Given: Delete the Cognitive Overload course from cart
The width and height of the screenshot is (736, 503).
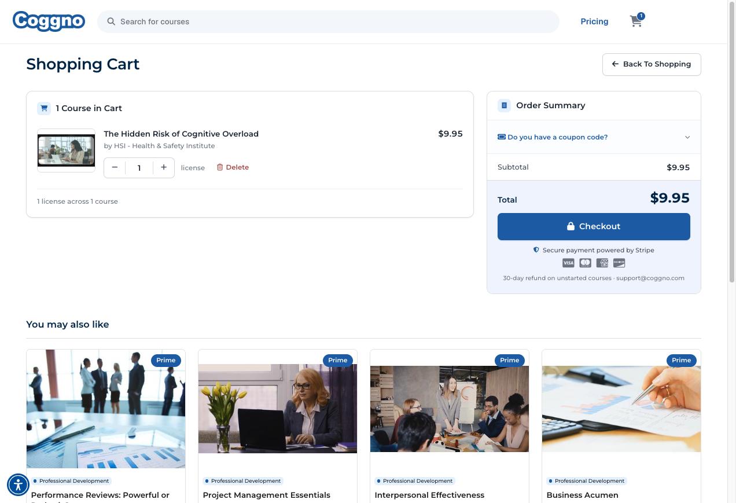Looking at the screenshot, I should (233, 167).
